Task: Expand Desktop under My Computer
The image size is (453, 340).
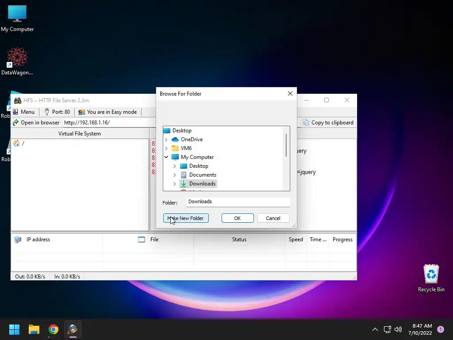Action: coord(174,166)
